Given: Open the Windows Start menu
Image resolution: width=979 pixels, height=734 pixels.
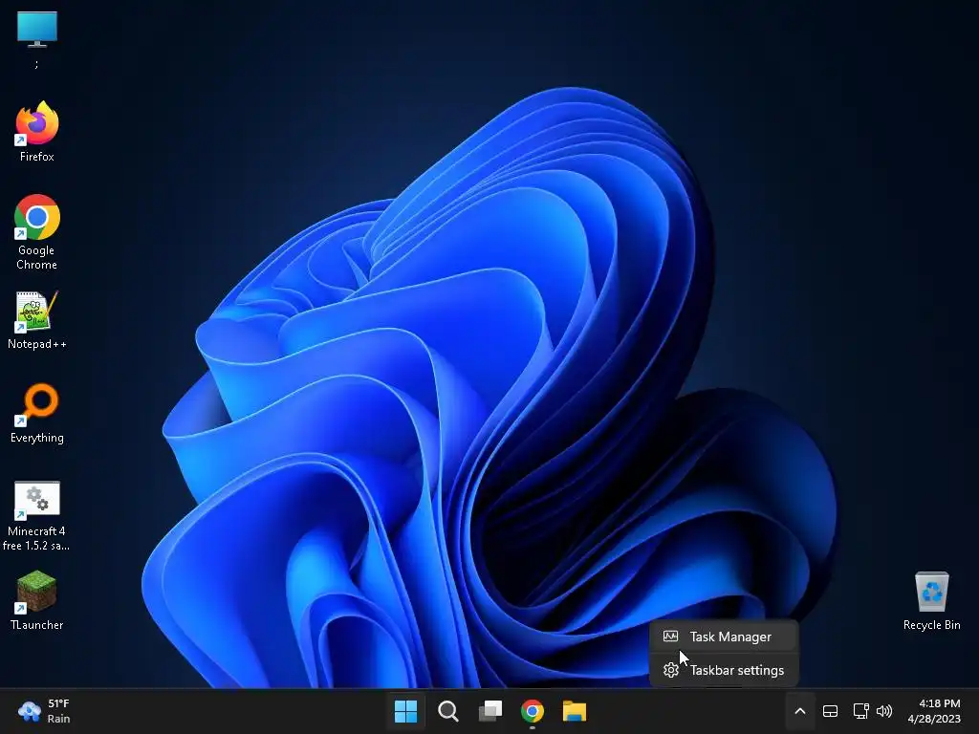Looking at the screenshot, I should 405,711.
